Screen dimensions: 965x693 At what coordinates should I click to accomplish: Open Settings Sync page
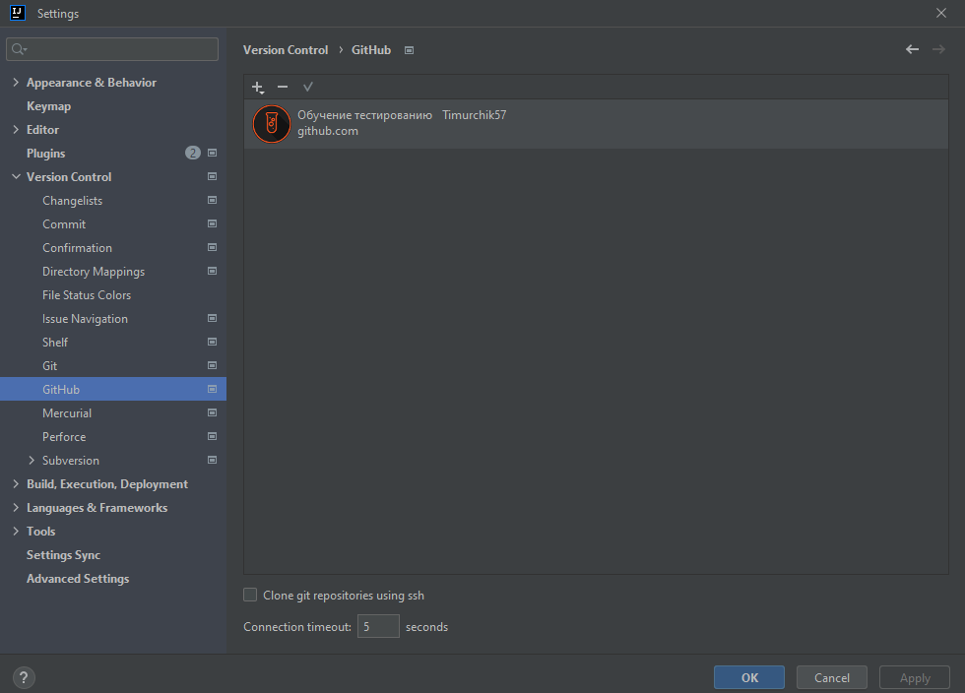coord(63,555)
